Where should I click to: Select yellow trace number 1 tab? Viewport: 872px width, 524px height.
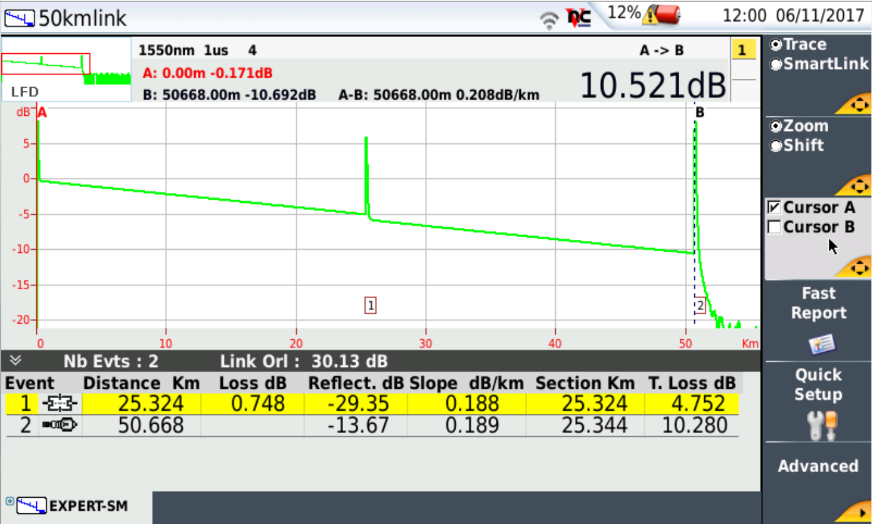point(742,51)
